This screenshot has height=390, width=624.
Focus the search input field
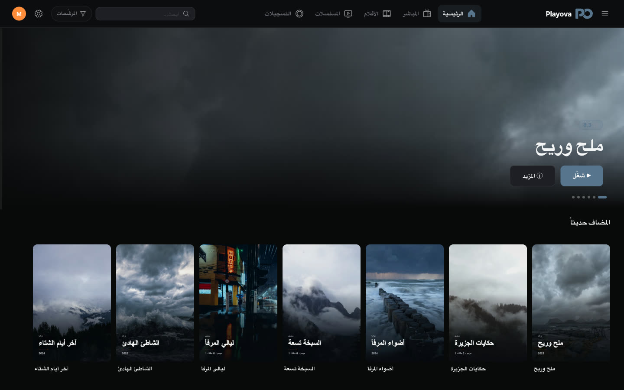click(145, 14)
